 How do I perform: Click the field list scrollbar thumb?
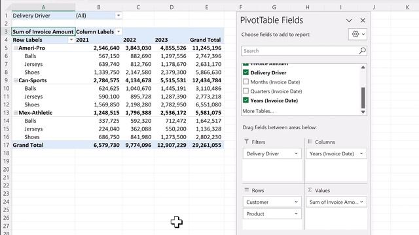[x=363, y=97]
